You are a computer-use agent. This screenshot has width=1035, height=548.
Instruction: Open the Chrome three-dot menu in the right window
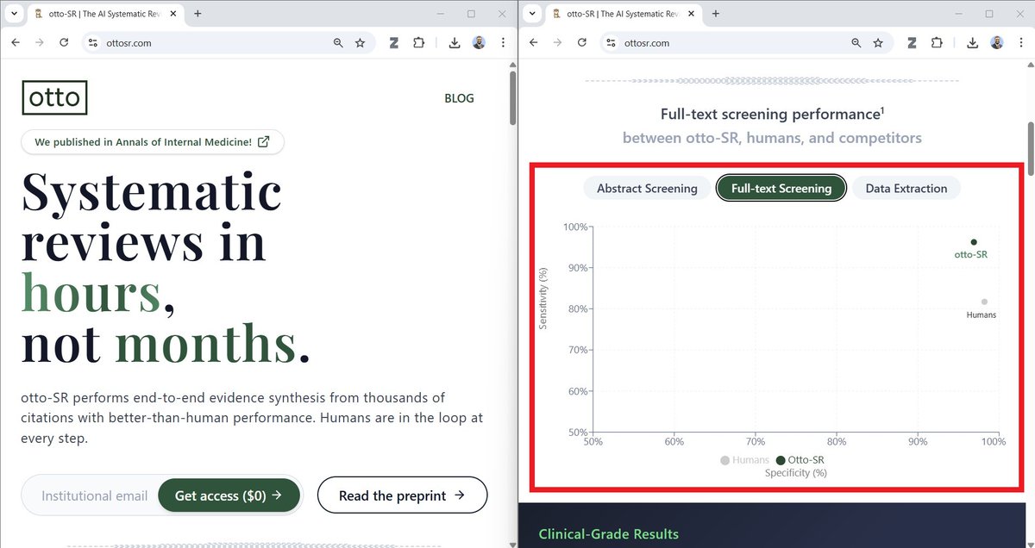pos(1020,43)
